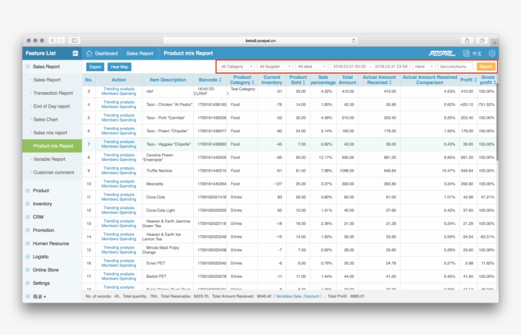
Task: Add a new browser tab
Action: click(x=495, y=43)
